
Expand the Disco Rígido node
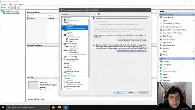pyautogui.click(x=65, y=46)
